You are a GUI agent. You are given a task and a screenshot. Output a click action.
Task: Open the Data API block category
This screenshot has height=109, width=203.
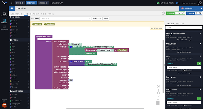coord(20,98)
